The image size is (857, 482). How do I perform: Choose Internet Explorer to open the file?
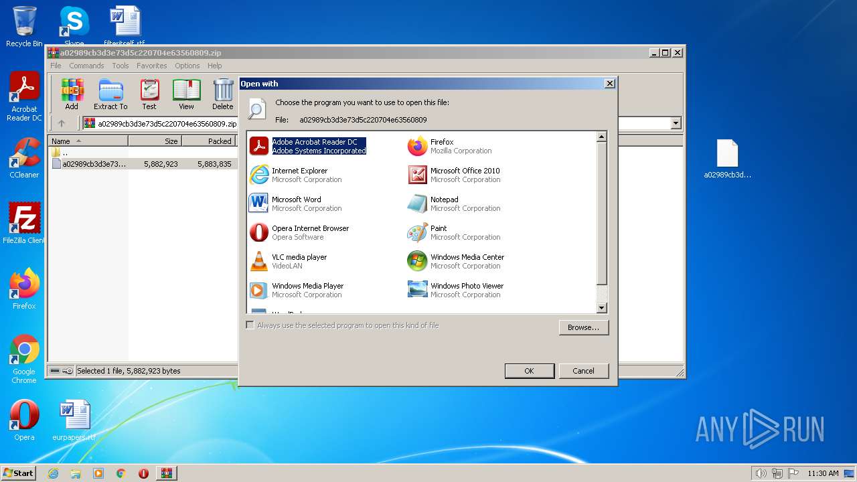[295, 175]
